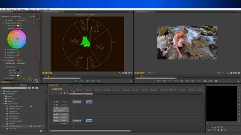Click the Black Level color swatch
Screen dimensions: 241x135
[x=18, y=70]
